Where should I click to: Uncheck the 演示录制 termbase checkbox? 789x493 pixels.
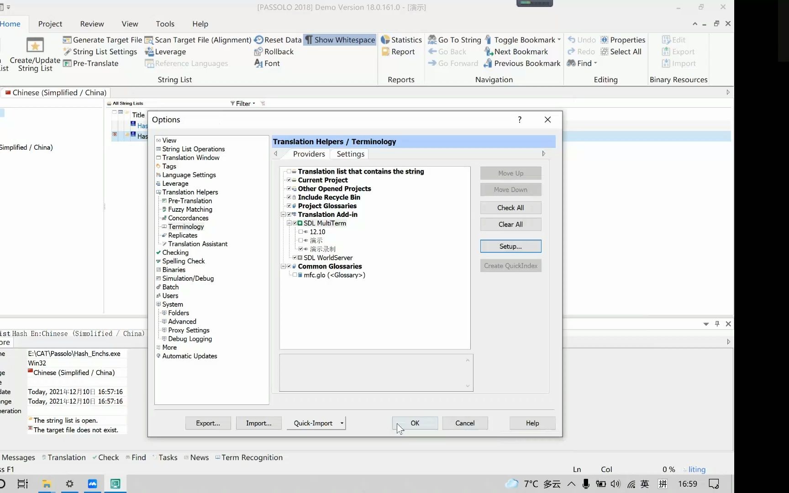point(300,249)
